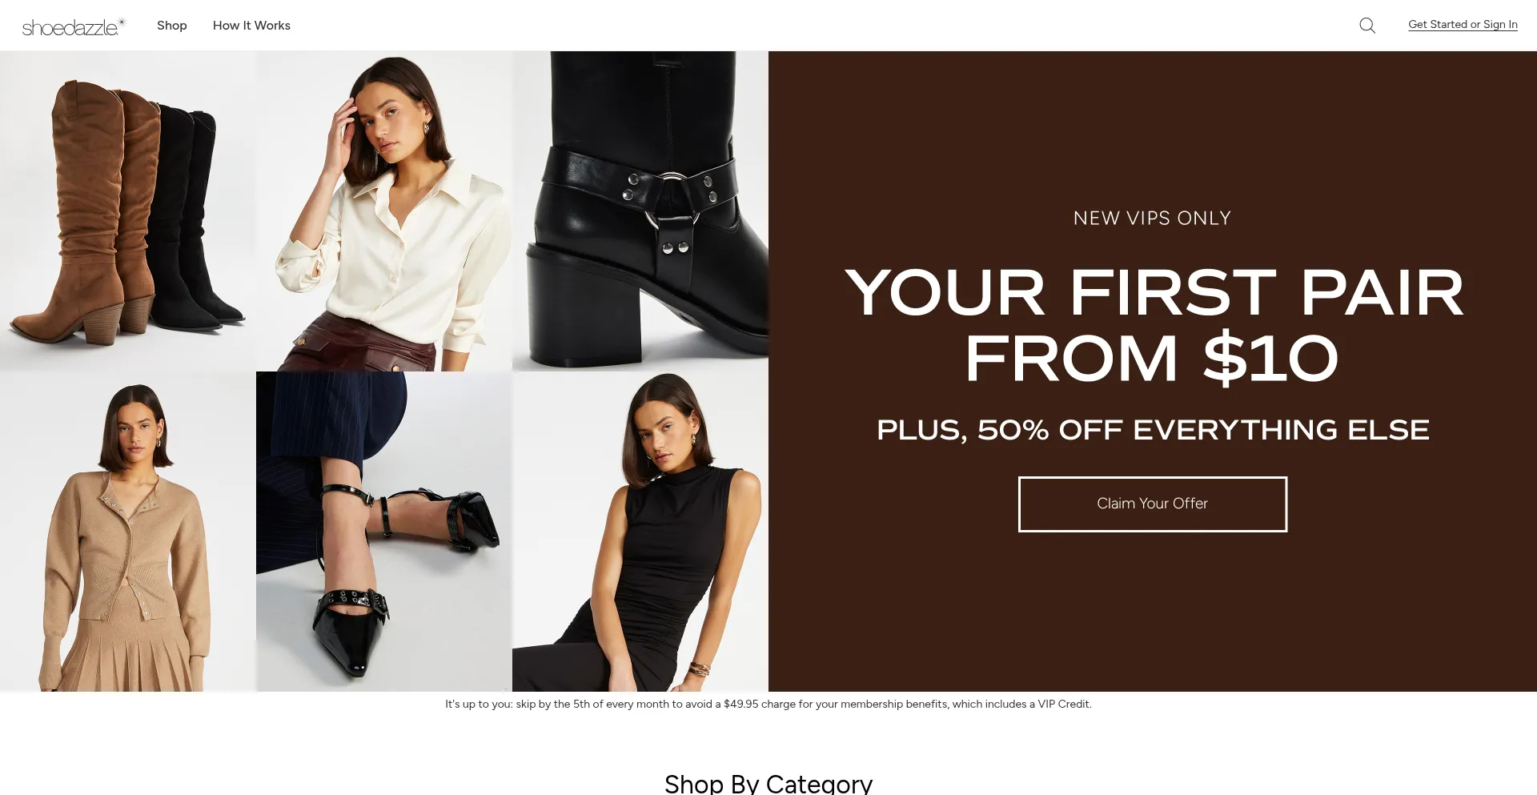Open the Shop menu
Screen dimensions: 1537x795
point(172,26)
